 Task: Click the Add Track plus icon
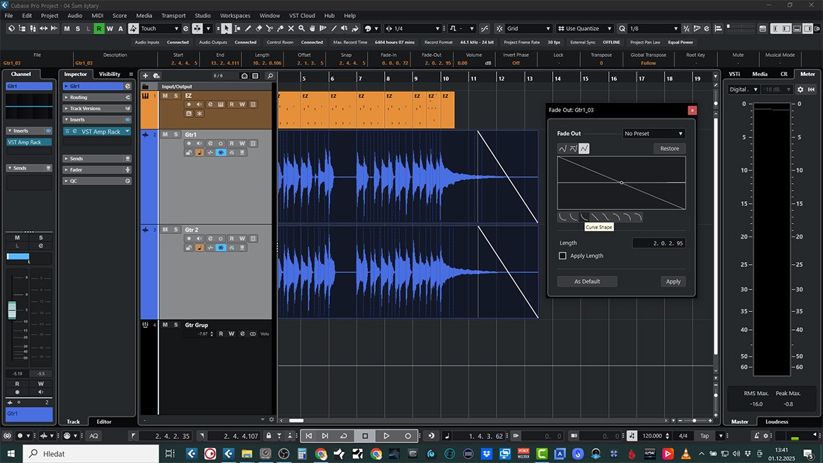146,75
